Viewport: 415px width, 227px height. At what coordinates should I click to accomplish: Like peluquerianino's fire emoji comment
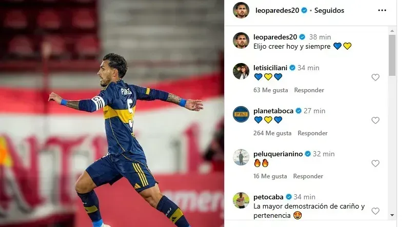click(376, 163)
